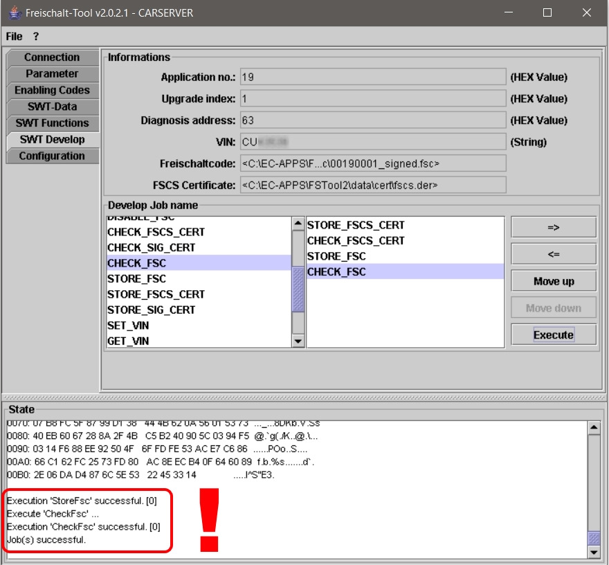Select the SWT Functions tab
This screenshot has height=565, width=609.
tap(53, 123)
